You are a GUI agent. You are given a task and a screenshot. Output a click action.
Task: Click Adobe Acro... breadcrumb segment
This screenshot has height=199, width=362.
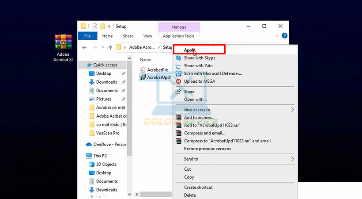[x=142, y=47]
